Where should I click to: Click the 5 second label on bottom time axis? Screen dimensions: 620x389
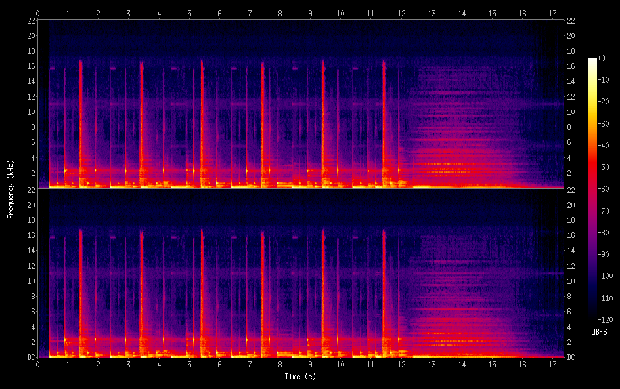click(x=189, y=363)
